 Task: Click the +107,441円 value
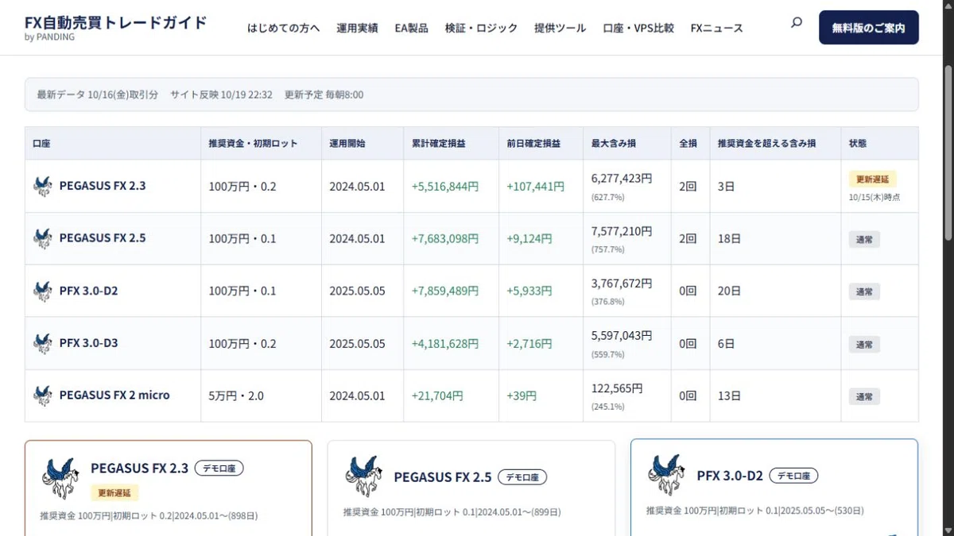536,187
